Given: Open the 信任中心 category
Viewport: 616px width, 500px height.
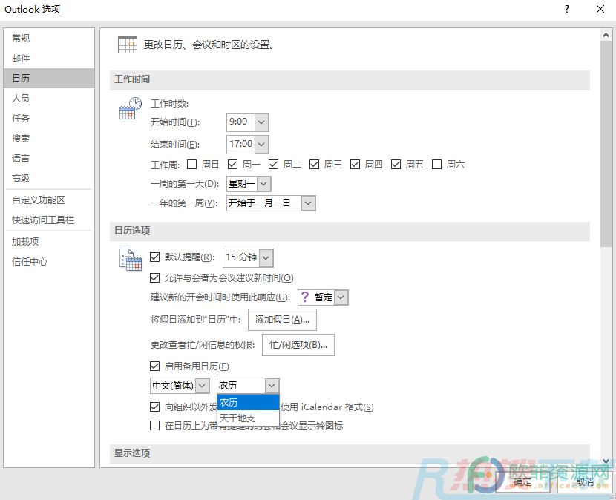Looking at the screenshot, I should coord(49,262).
